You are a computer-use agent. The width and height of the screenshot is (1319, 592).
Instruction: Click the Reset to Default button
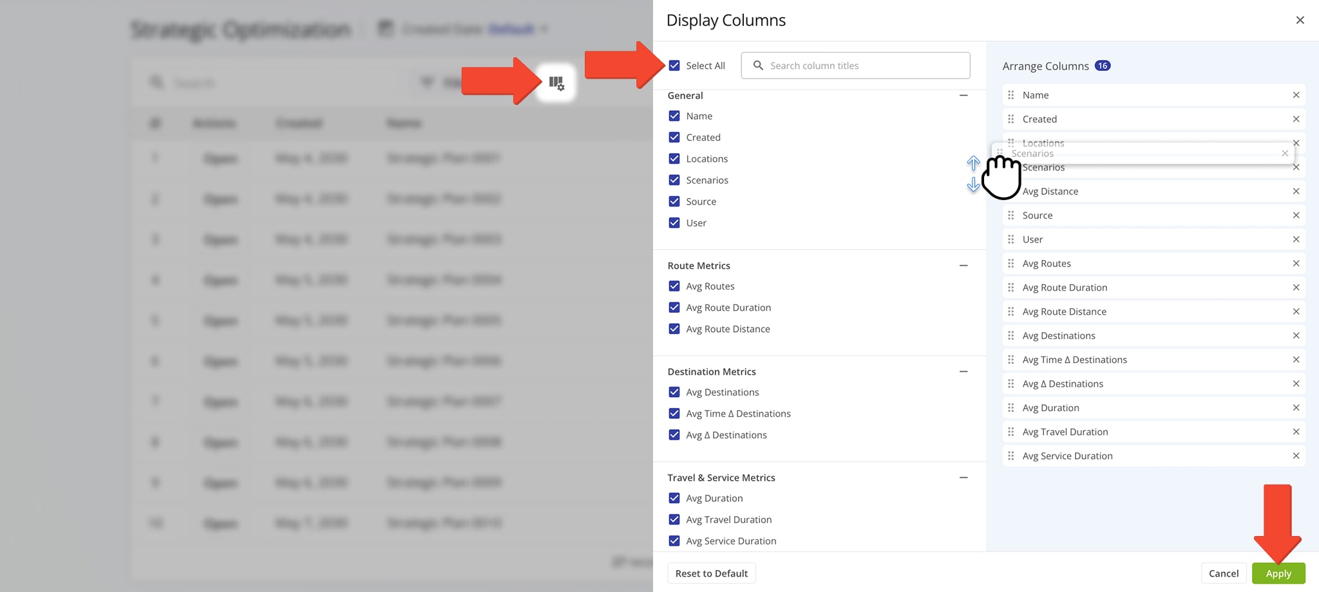(x=712, y=573)
